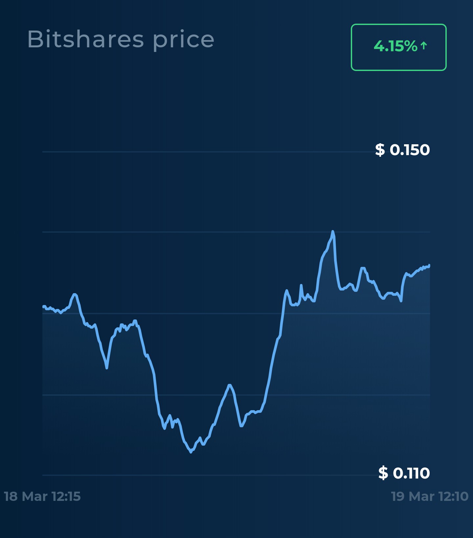Click the leftmost starting point of the price line

pos(44,306)
